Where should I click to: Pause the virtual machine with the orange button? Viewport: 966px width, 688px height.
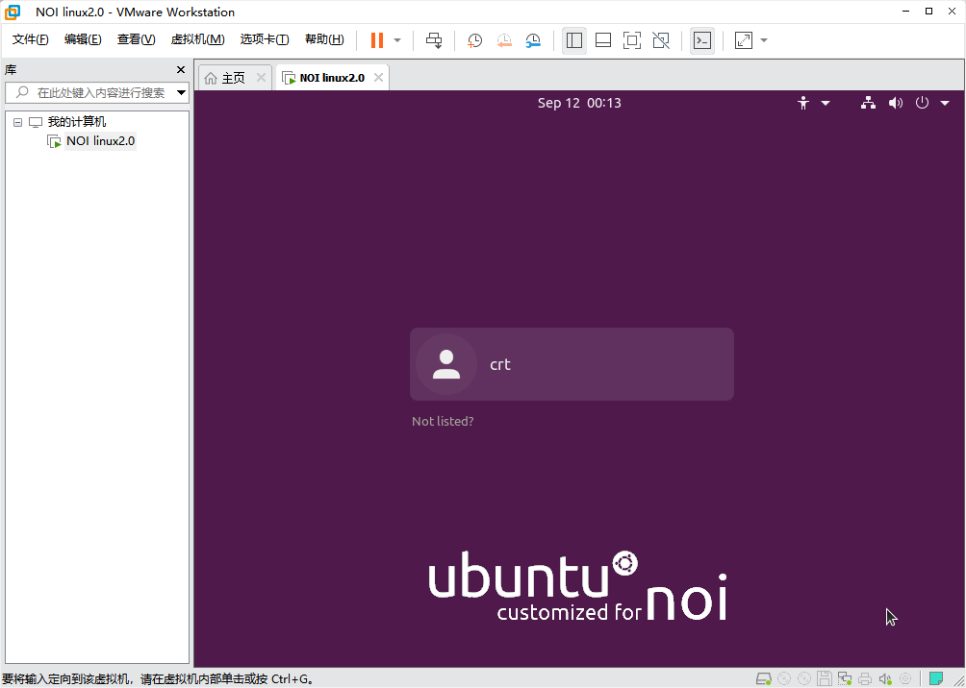point(377,40)
